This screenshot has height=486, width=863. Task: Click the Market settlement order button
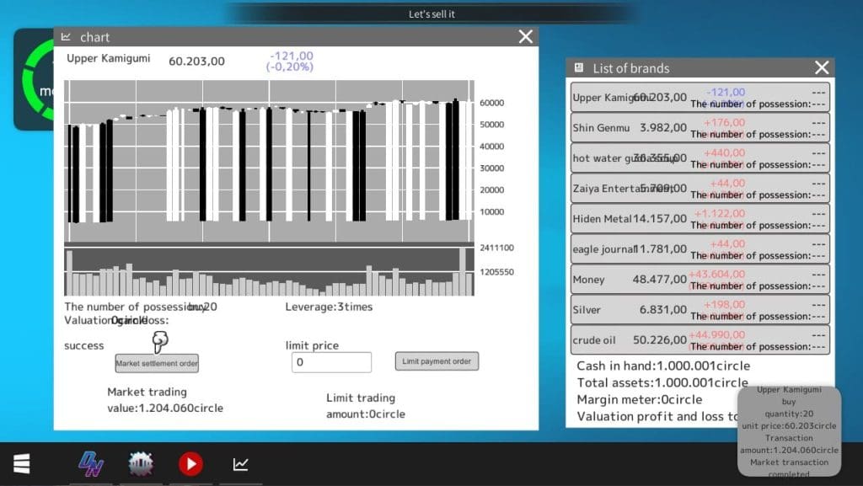[x=157, y=363]
